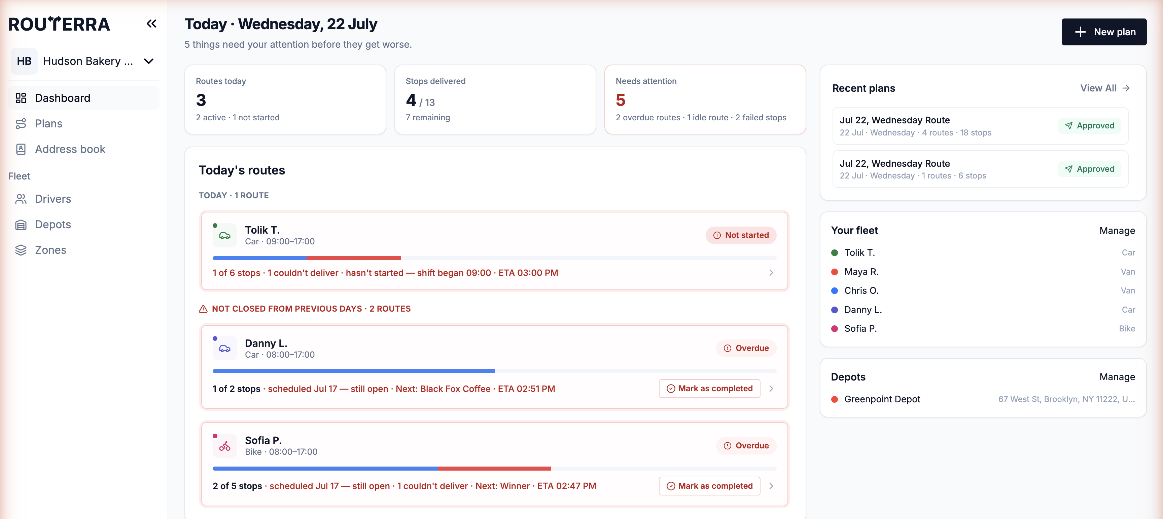Click the arrow next to View All
This screenshot has height=519, width=1163.
[x=1126, y=88]
